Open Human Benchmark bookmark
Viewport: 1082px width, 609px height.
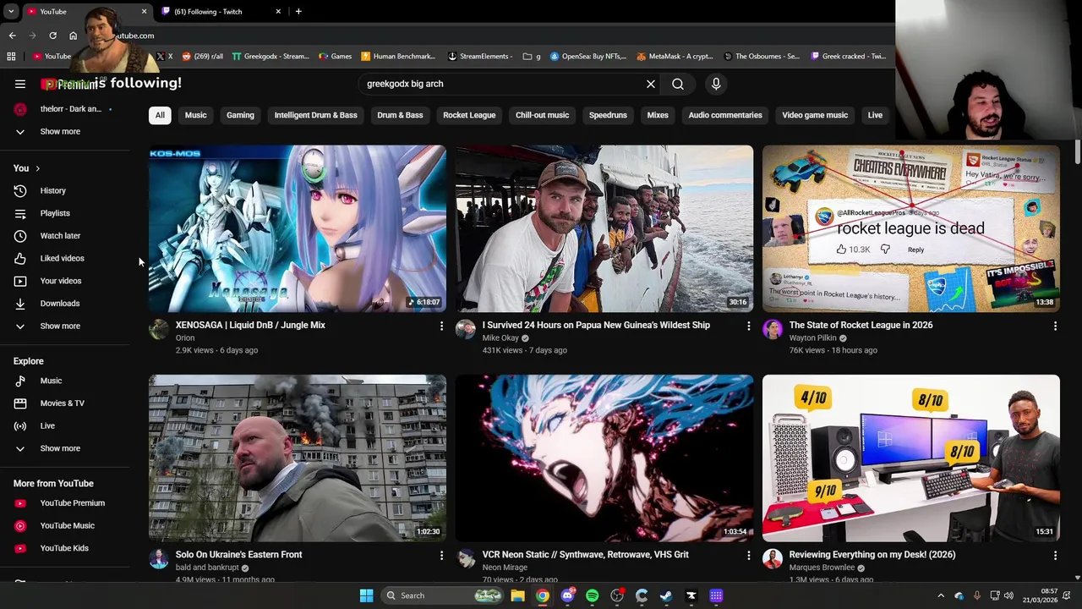397,57
